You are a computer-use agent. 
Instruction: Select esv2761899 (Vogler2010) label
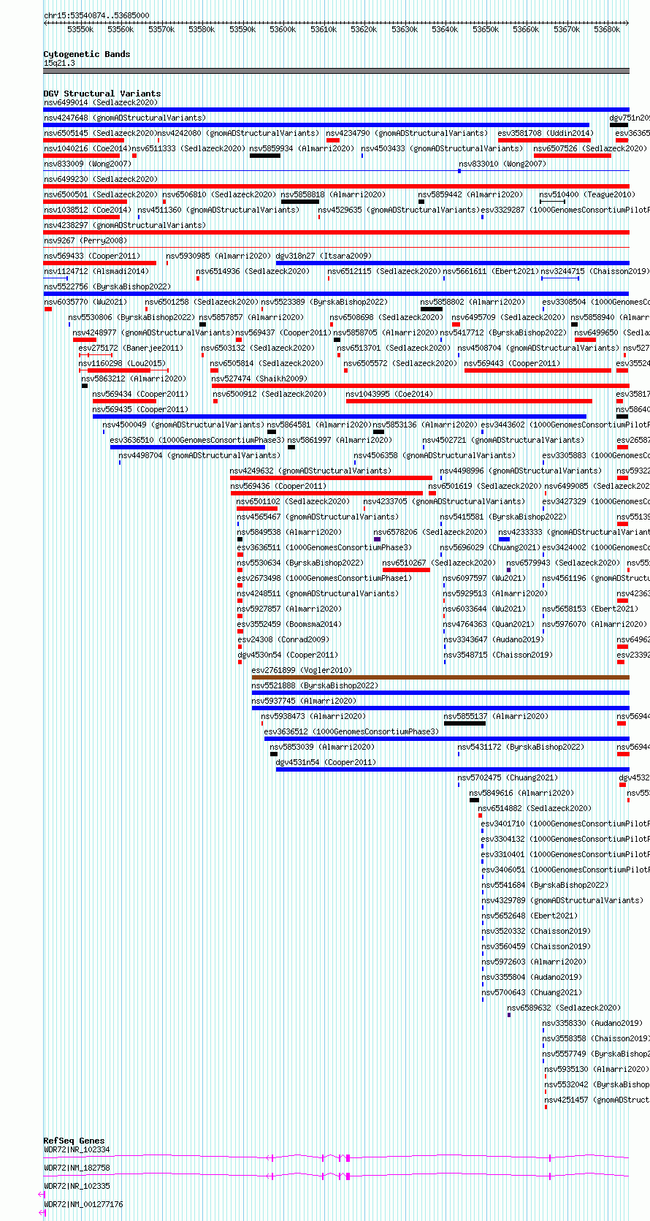pyautogui.click(x=302, y=670)
